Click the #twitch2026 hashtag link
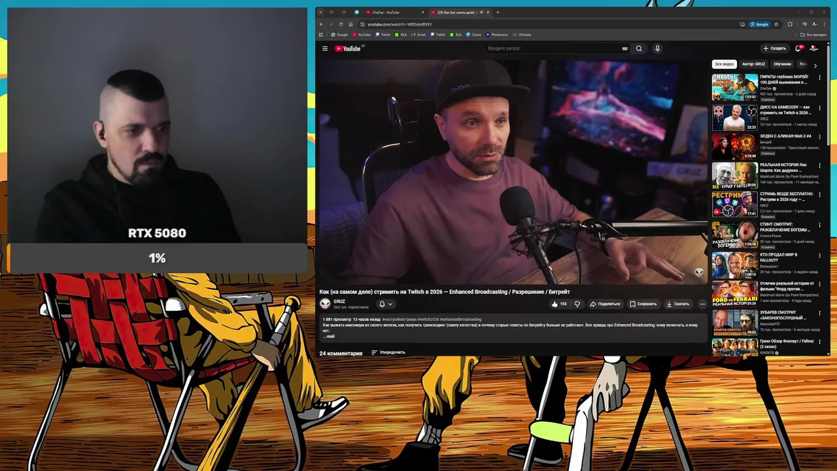 (428, 319)
